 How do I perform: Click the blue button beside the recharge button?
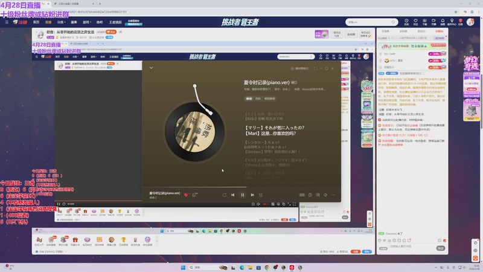[x=366, y=251]
